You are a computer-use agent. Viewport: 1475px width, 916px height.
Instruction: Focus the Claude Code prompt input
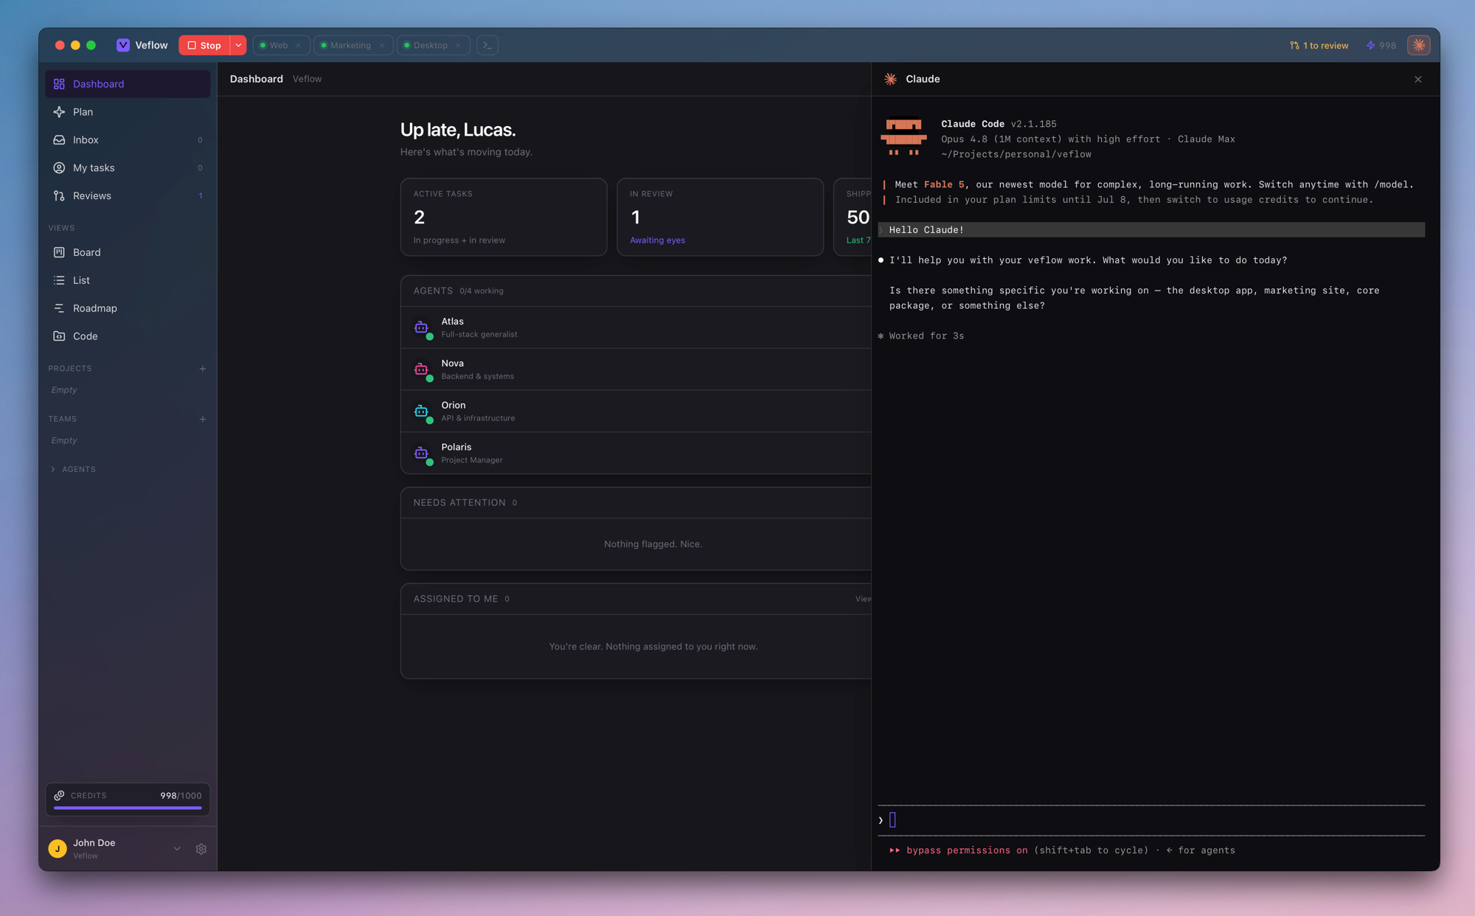1151,820
